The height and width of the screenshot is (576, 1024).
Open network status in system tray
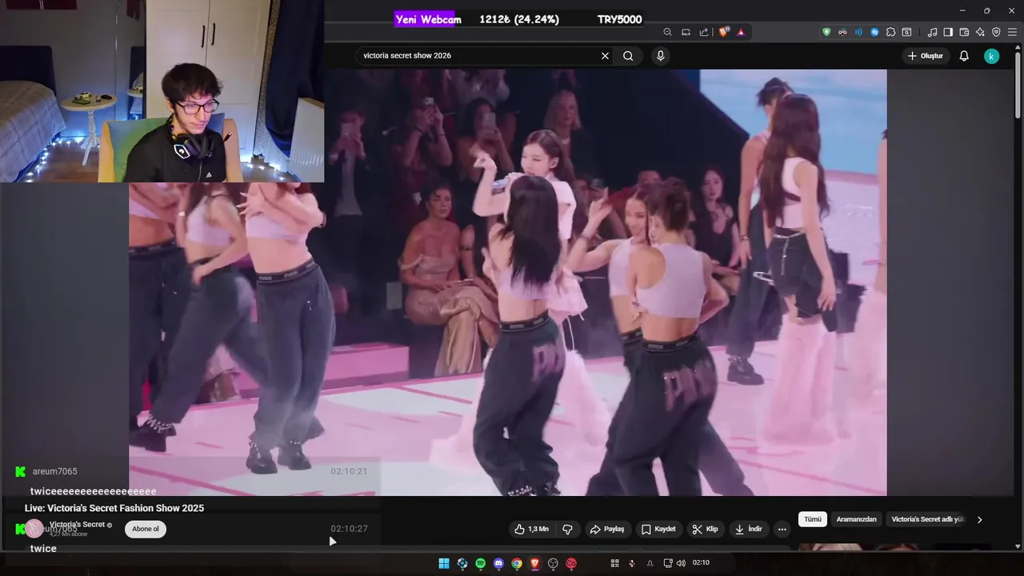(x=668, y=563)
